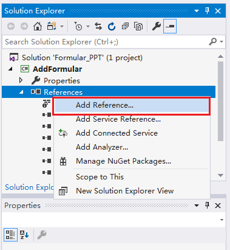Screen dimensions: 230x250
Task: Open Properties panel window position dropdown
Action: (x=197, y=206)
